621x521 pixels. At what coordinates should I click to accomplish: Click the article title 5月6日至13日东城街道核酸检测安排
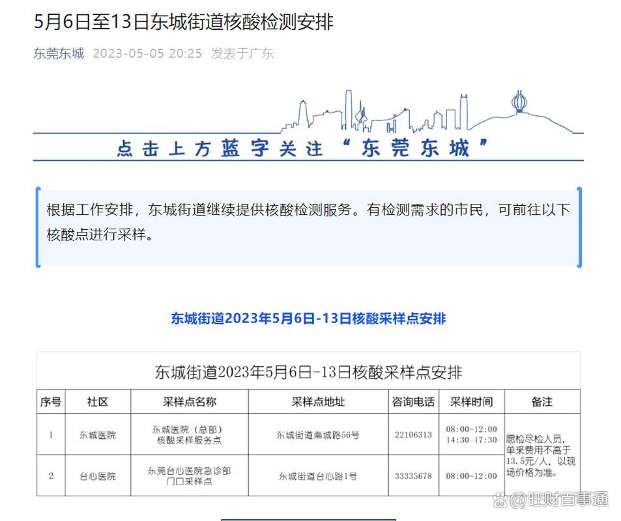184,21
